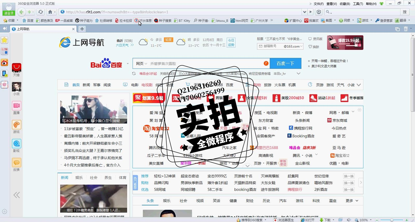Switch to the 体育 tab
Viewport: 415px width, 222px height.
123,178
